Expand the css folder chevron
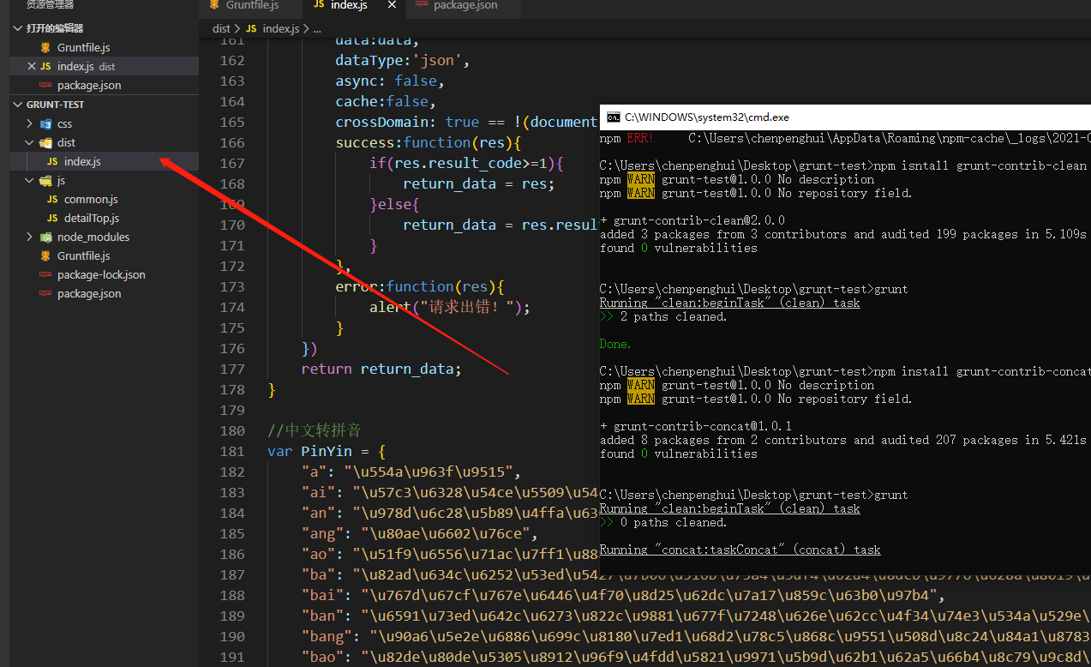The width and height of the screenshot is (1091, 667). click(30, 123)
